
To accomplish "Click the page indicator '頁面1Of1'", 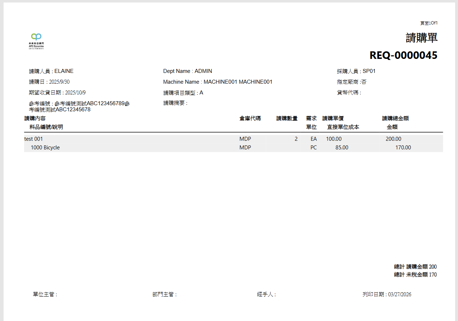I will point(429,23).
